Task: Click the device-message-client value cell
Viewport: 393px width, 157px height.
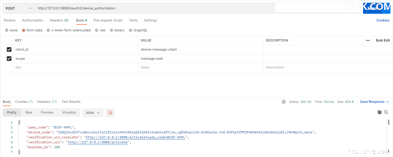Action: [x=201, y=49]
